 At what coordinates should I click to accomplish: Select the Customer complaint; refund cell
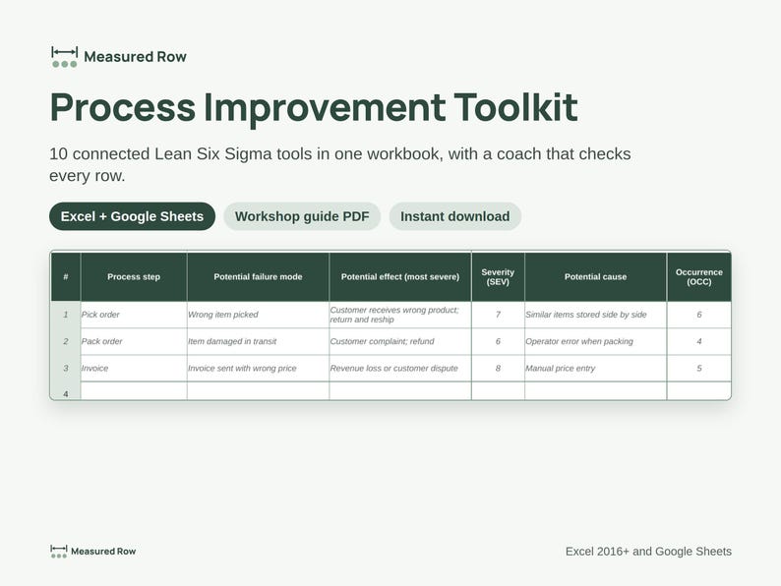(400, 341)
